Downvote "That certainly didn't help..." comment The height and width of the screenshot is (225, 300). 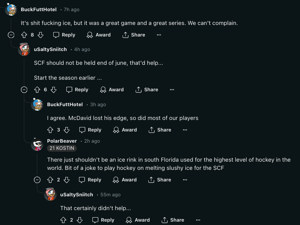(x=80, y=220)
